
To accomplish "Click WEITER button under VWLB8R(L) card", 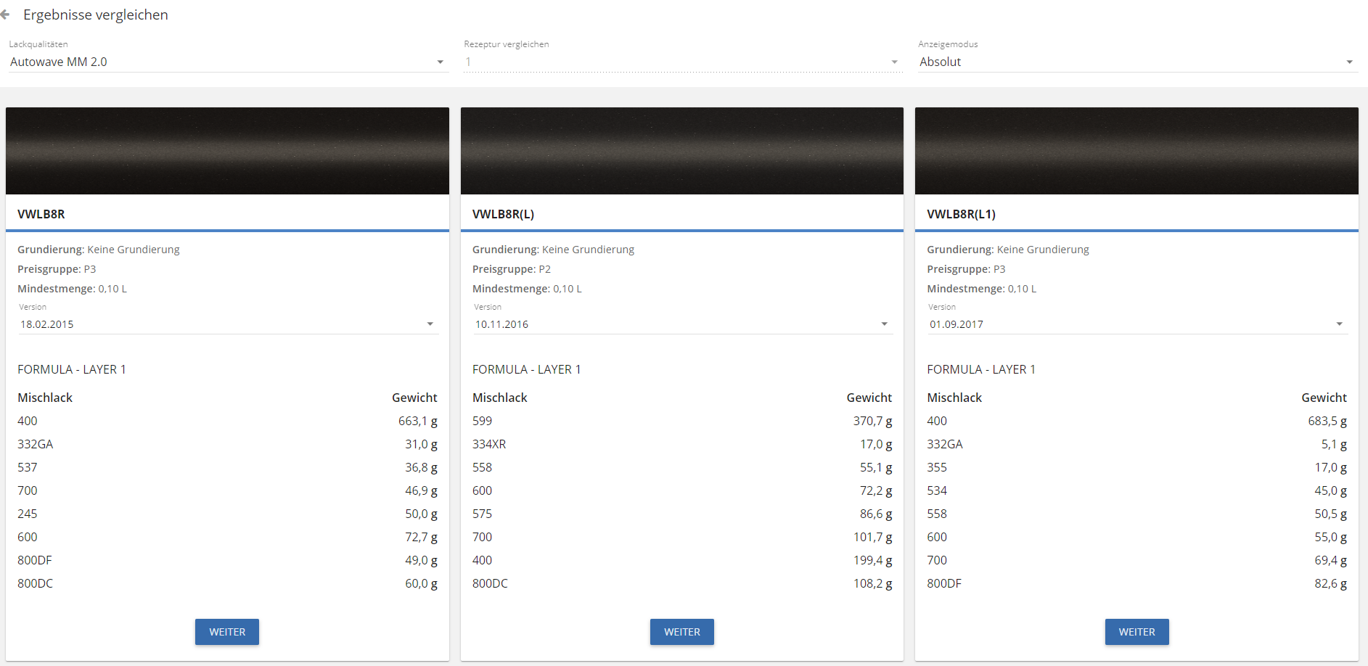I will pyautogui.click(x=682, y=632).
